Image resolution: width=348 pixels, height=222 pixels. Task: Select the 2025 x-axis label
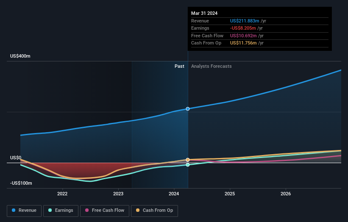pos(230,194)
